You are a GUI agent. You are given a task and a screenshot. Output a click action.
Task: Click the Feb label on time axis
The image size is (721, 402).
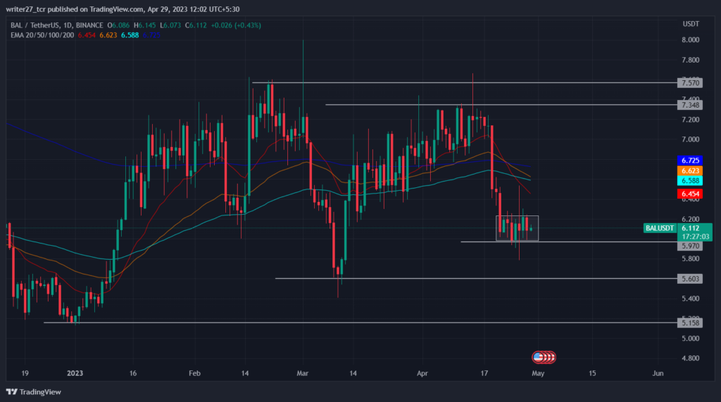tap(194, 373)
